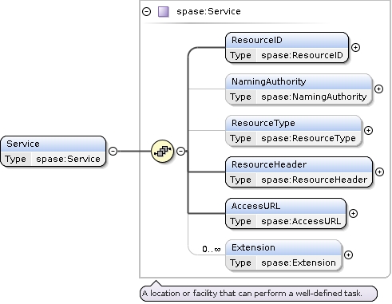Click the purple complex type icon
The height and width of the screenshot is (304, 392).
[164, 12]
